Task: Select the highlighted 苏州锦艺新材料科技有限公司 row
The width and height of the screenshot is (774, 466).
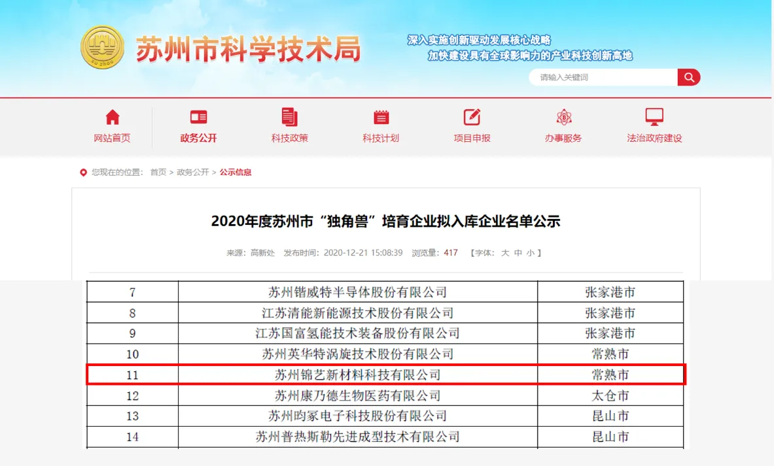Action: point(357,375)
